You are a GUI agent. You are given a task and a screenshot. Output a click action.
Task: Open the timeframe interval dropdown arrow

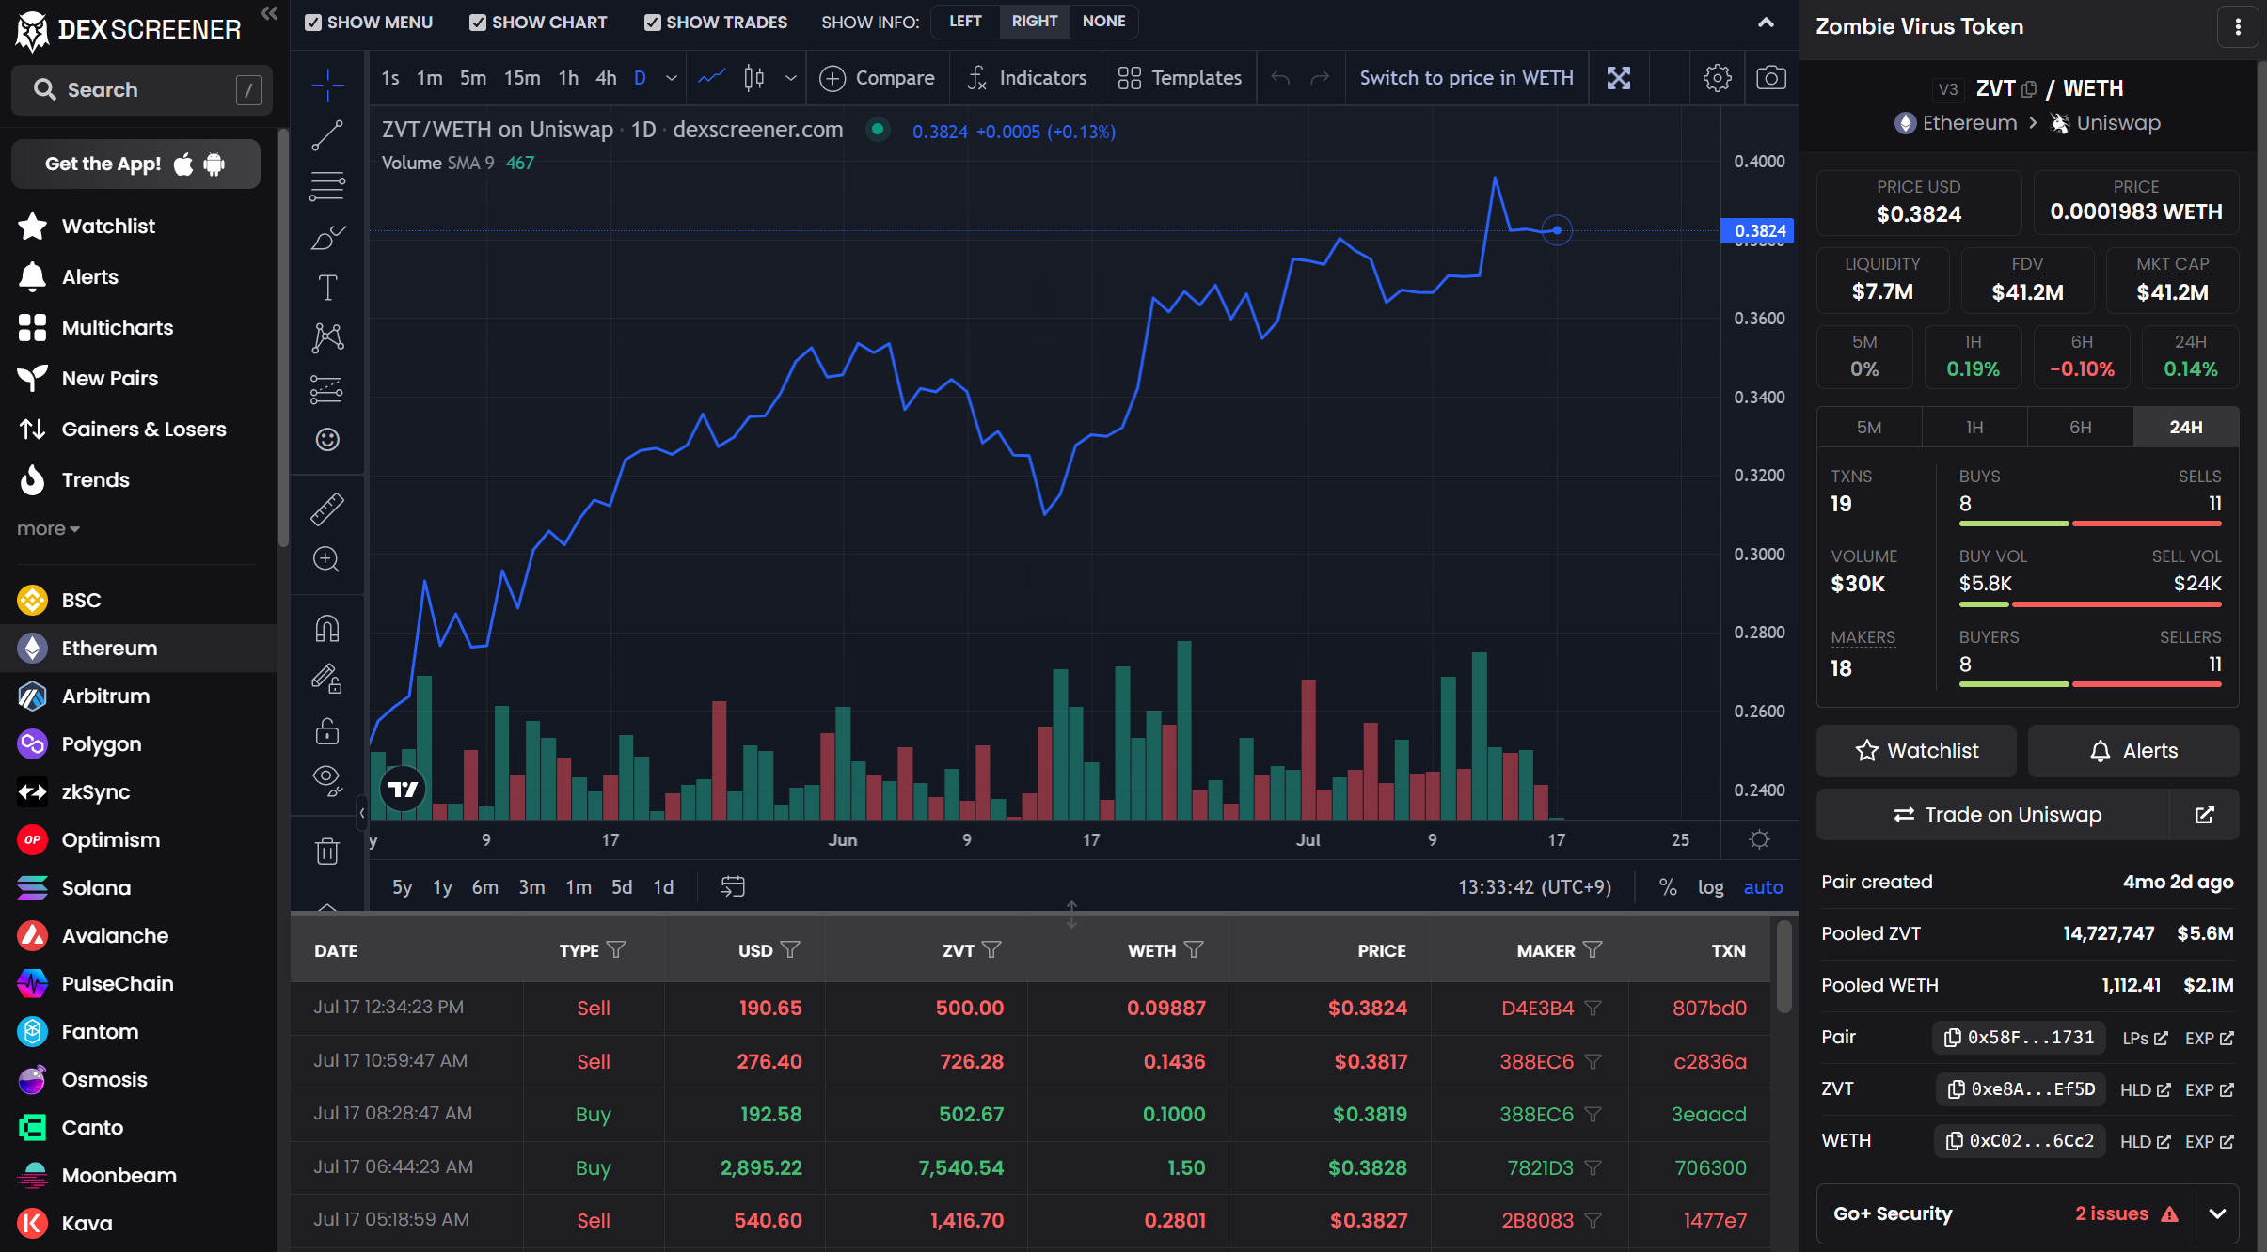[671, 78]
